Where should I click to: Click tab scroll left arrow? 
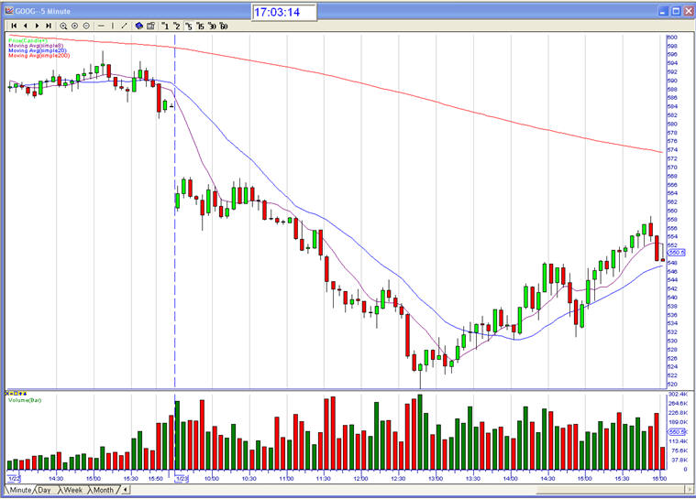click(126, 490)
